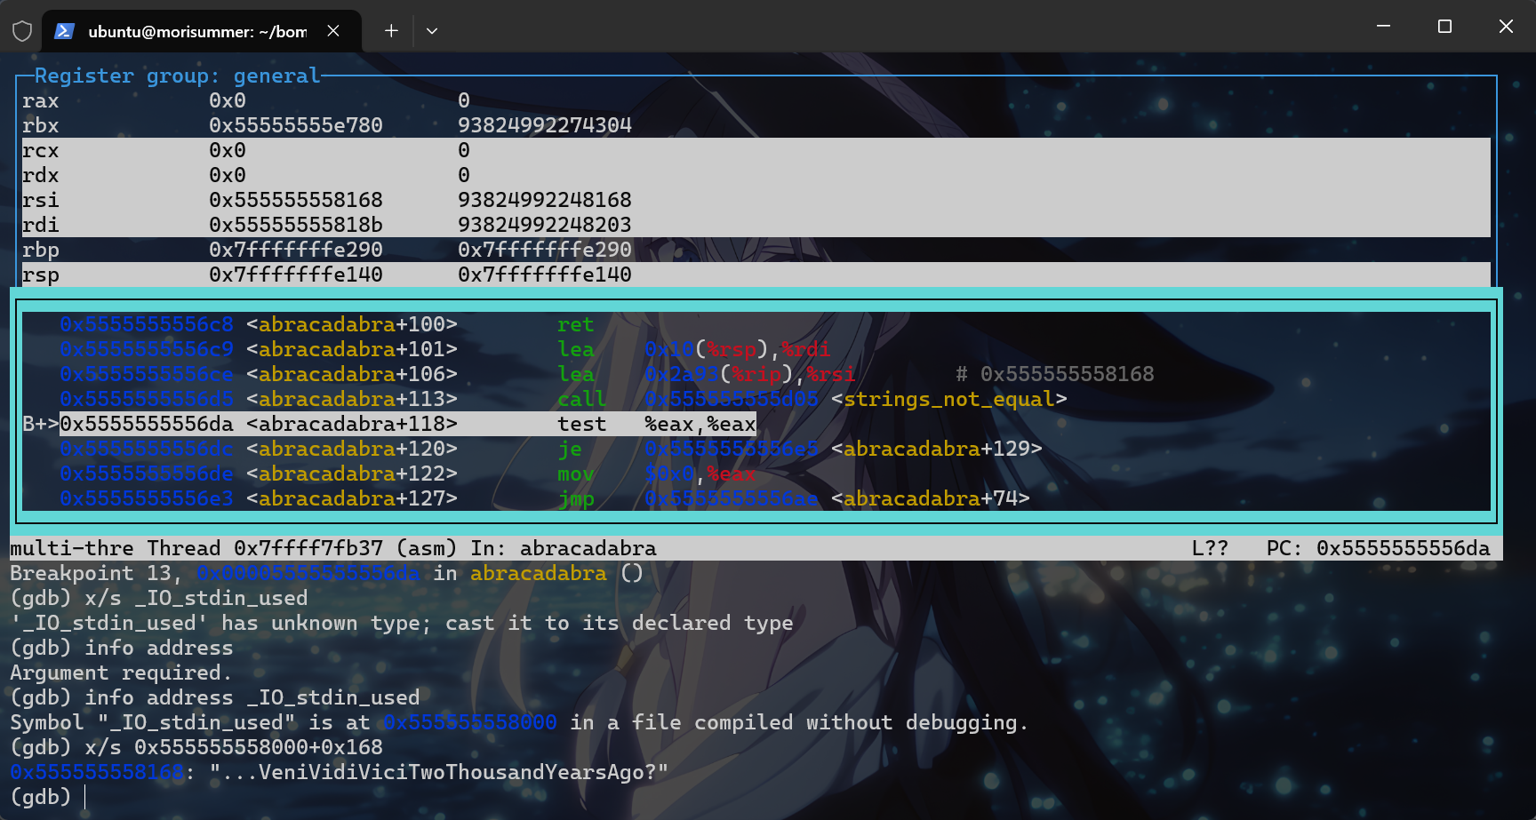Close the ubuntu@morisummer tab
The width and height of the screenshot is (1536, 820).
pyautogui.click(x=333, y=31)
